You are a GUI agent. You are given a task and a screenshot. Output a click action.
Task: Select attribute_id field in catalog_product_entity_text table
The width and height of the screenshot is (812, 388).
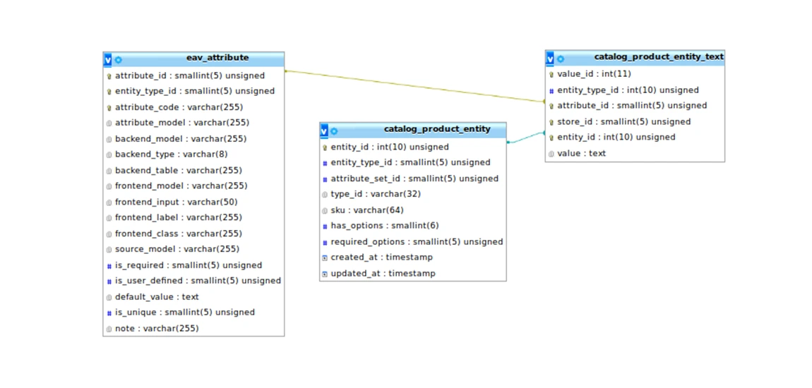(633, 106)
